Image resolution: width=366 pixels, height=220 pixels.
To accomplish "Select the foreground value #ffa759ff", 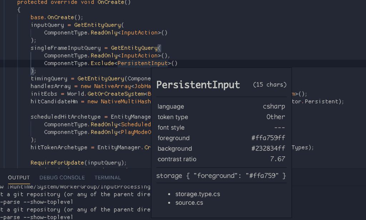I will point(268,138).
